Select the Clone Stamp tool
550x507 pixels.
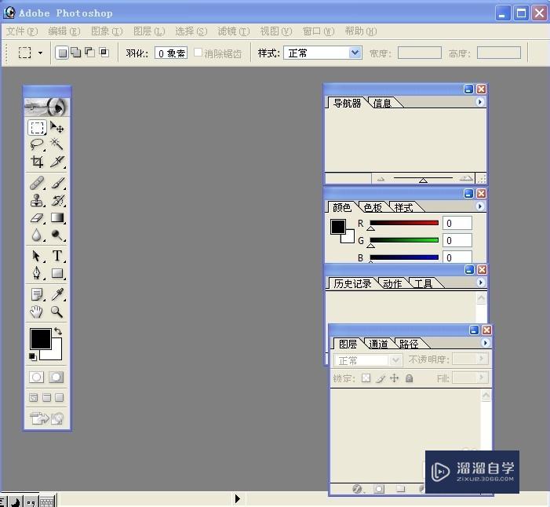tap(37, 200)
